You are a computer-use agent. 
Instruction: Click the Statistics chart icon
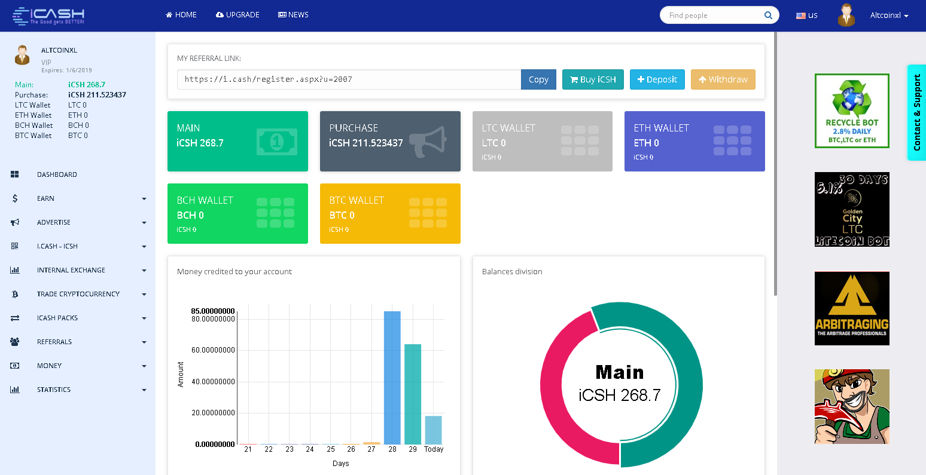click(15, 390)
